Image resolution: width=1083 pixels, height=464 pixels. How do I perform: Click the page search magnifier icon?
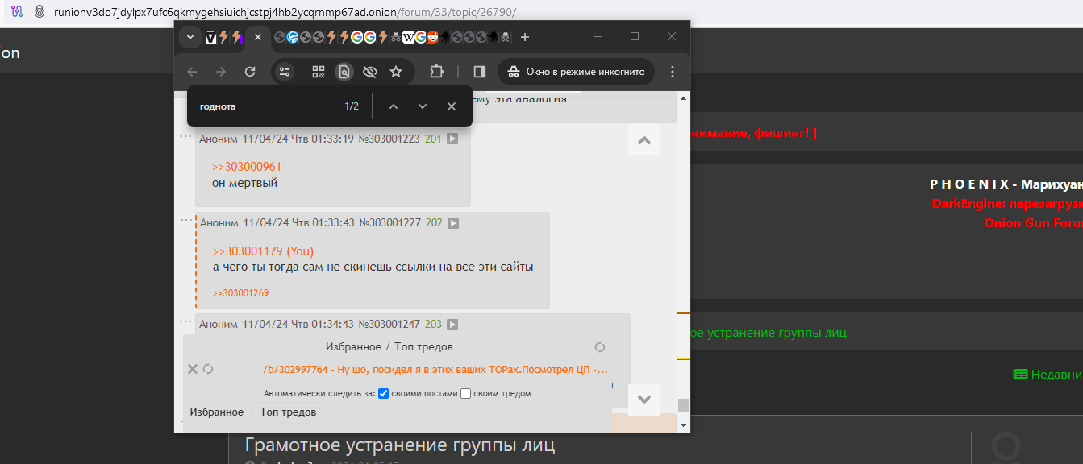pyautogui.click(x=344, y=72)
